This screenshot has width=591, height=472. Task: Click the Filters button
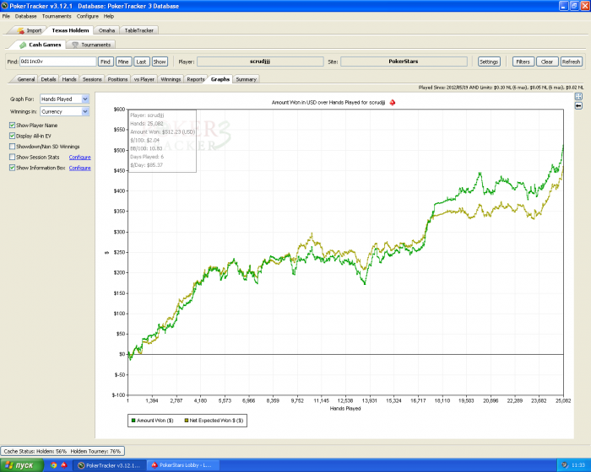pyautogui.click(x=523, y=62)
